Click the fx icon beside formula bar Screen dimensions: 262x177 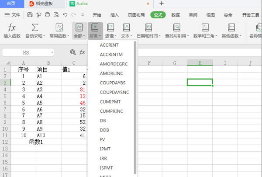point(82,52)
